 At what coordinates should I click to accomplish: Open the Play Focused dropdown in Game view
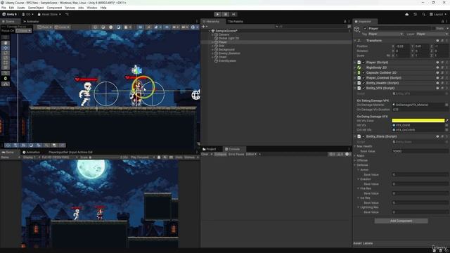pyautogui.click(x=142, y=157)
